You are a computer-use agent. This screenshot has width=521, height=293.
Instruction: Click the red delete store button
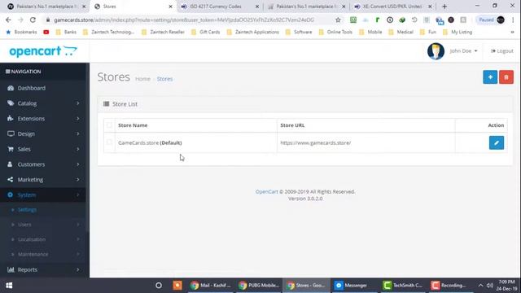[x=506, y=77]
